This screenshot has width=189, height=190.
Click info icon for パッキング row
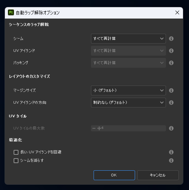point(171,63)
